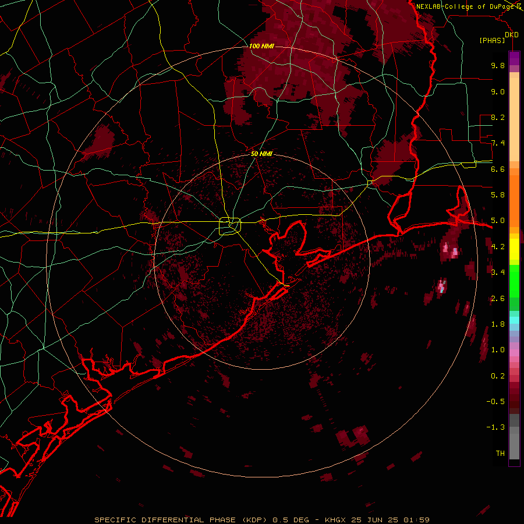The image size is (524, 524).
Task: Click the 9.0 value on the color scale
Action: point(498,91)
